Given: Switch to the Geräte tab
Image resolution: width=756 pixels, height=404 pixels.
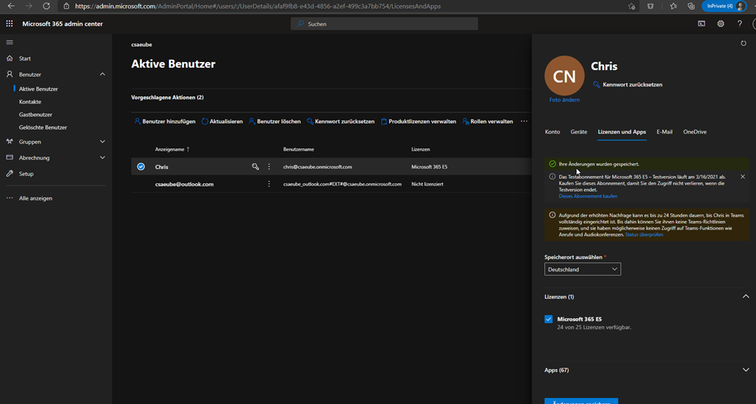Looking at the screenshot, I should pos(579,132).
